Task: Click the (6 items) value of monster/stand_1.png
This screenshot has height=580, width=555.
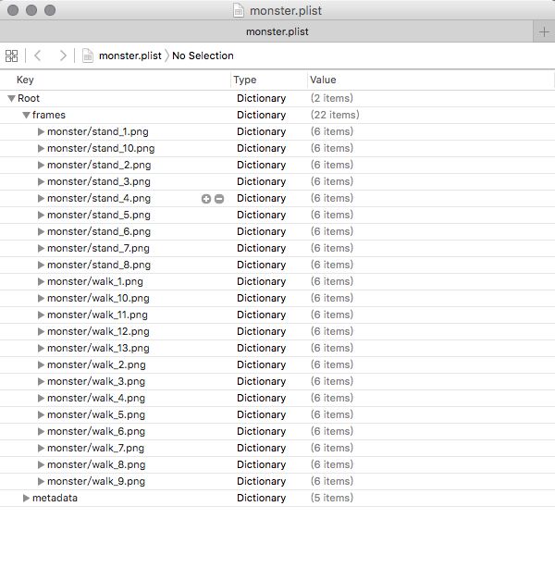Action: coord(332,131)
